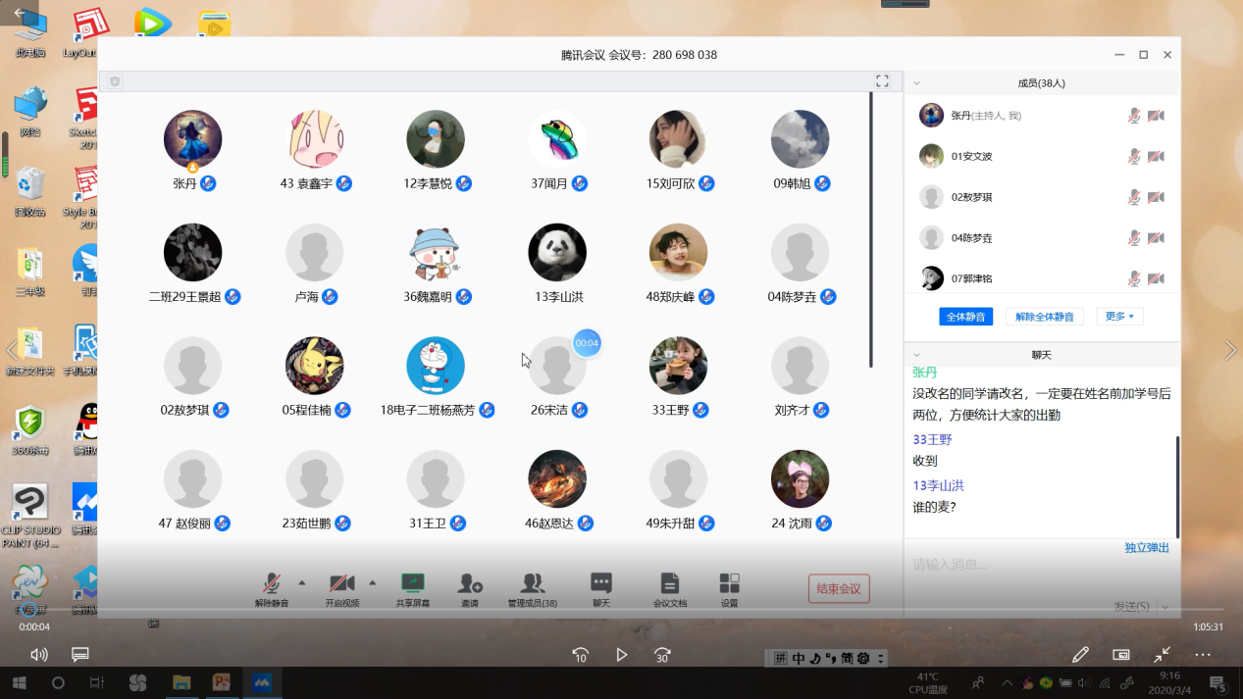Open the arrow next to 发送(S)

(x=1165, y=607)
